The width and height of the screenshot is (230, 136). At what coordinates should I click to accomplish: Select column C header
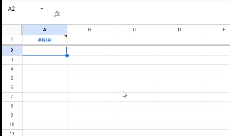pos(134,30)
